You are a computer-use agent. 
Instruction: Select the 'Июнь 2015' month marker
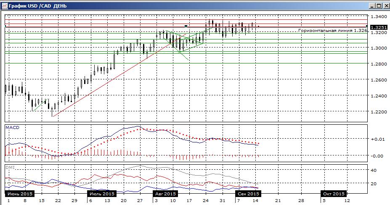[20, 194]
